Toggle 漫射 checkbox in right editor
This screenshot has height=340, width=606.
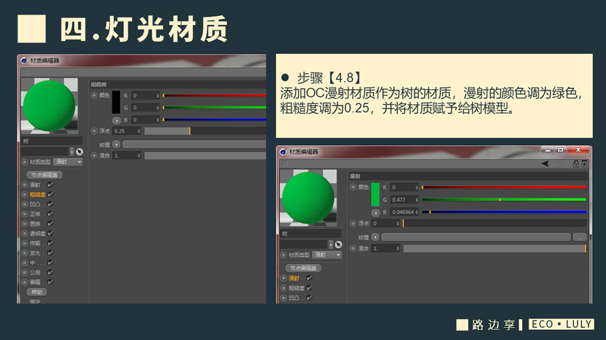[x=310, y=278]
